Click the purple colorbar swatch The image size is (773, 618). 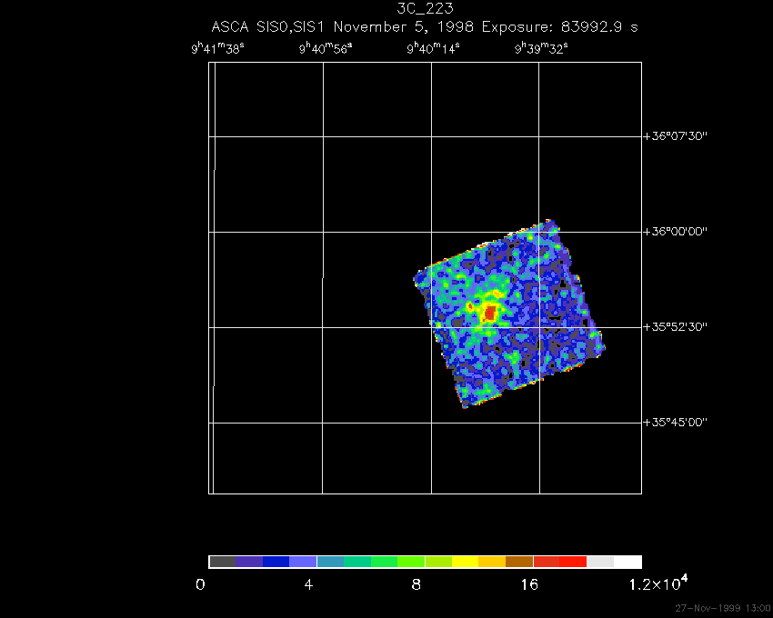[249, 562]
